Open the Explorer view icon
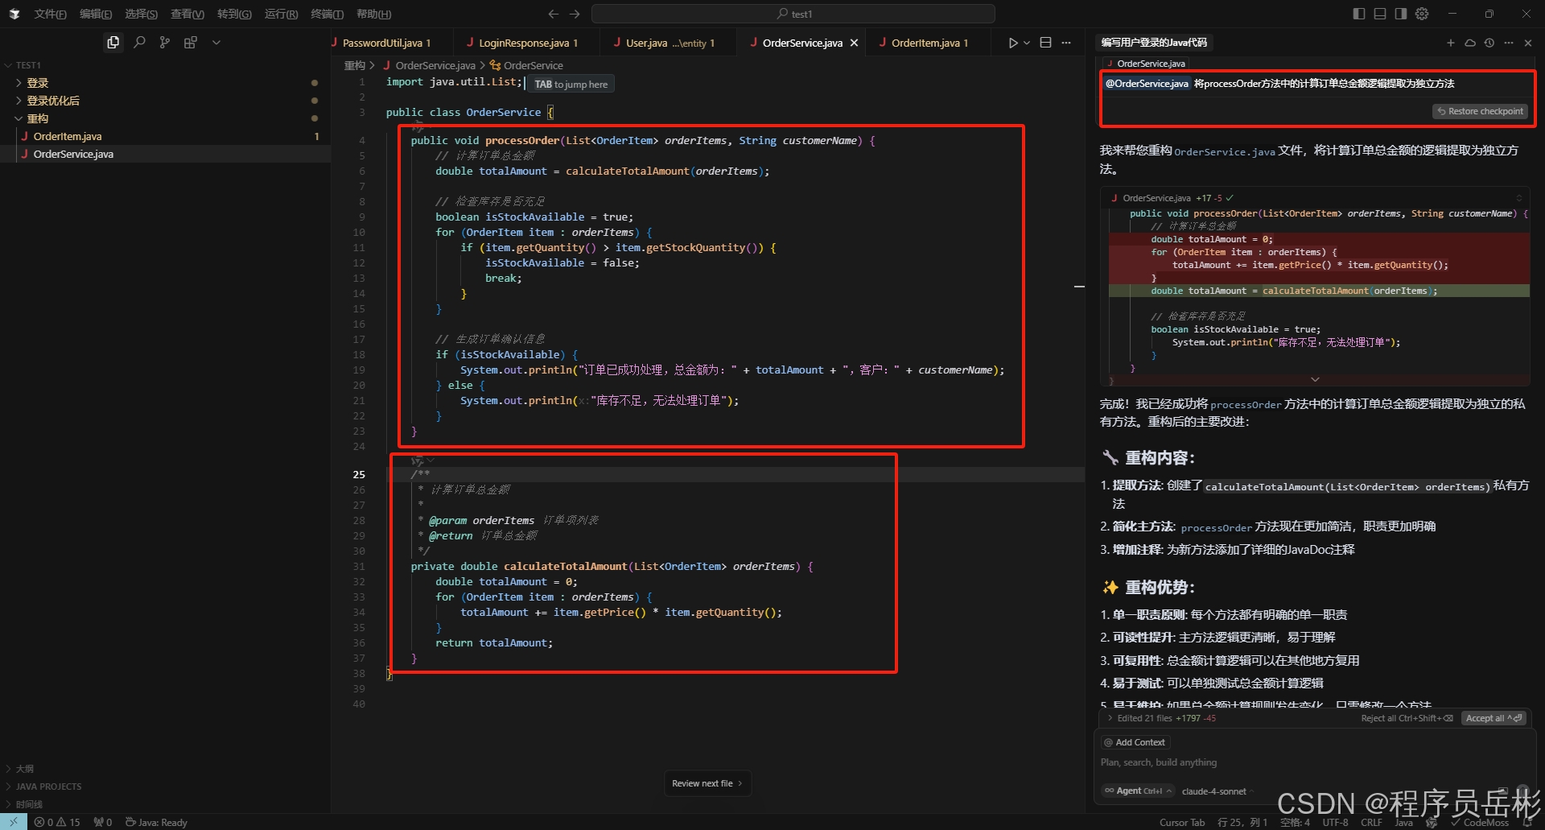 (x=113, y=42)
